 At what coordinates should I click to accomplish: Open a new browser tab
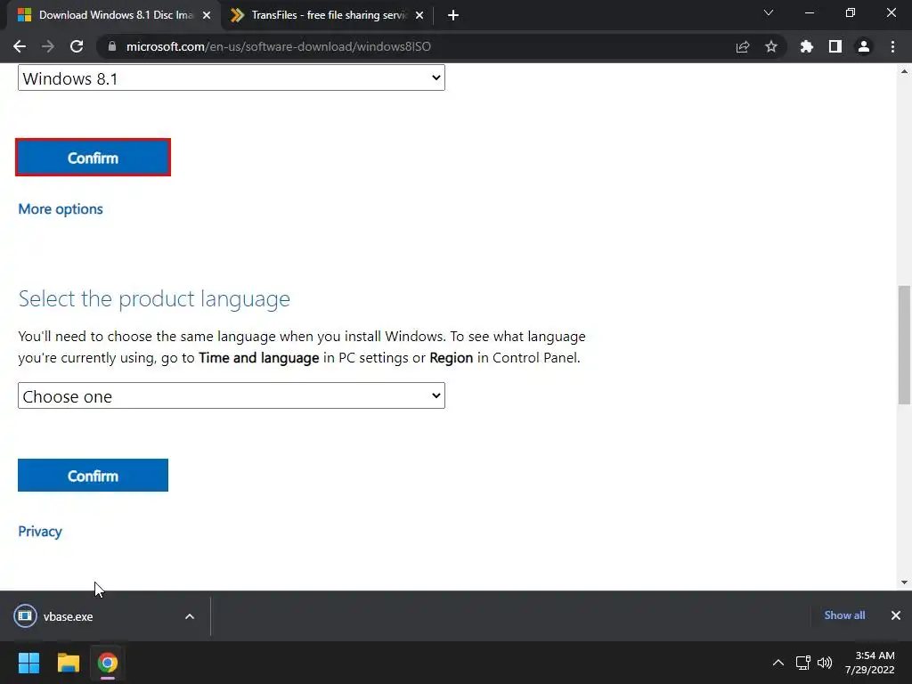coord(453,15)
